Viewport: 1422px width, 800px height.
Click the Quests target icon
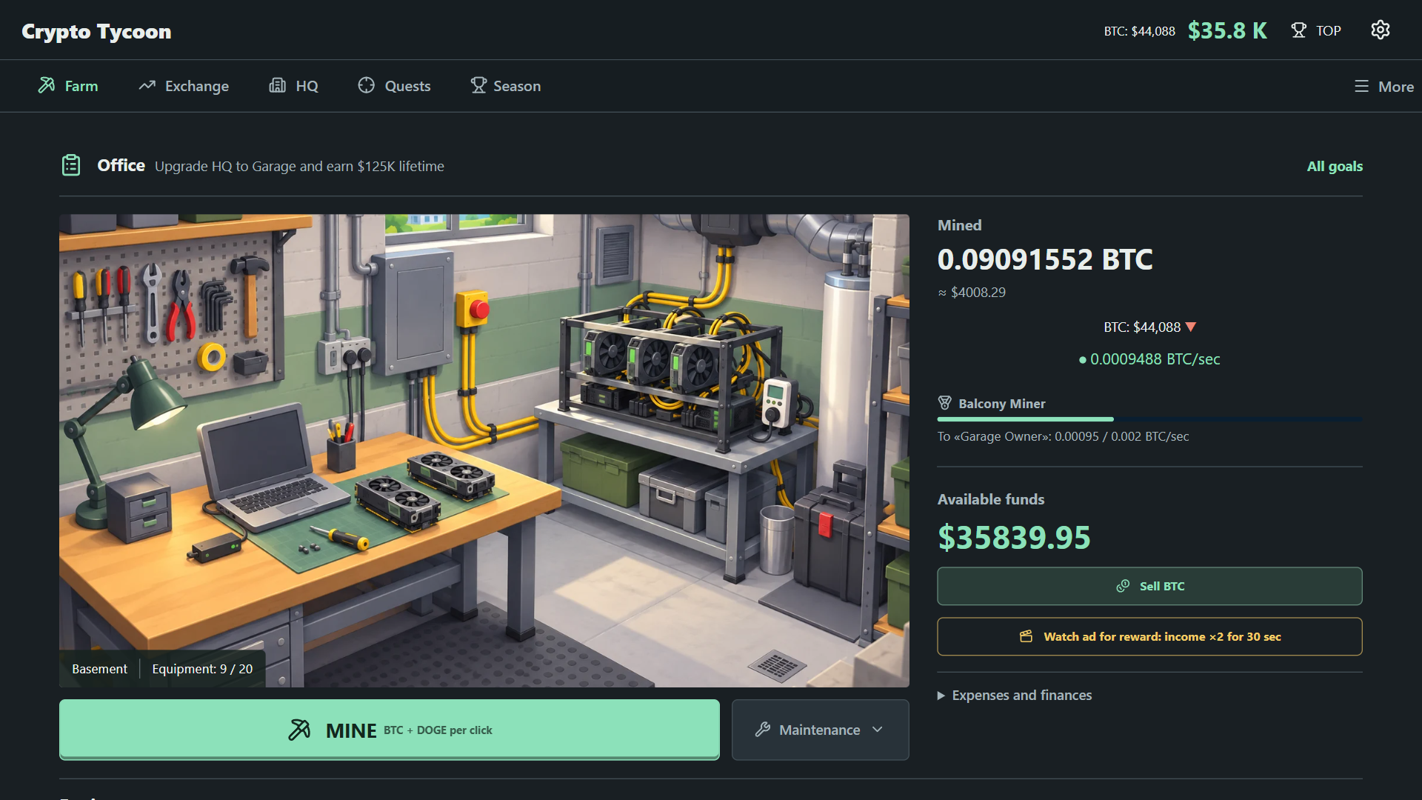point(366,85)
